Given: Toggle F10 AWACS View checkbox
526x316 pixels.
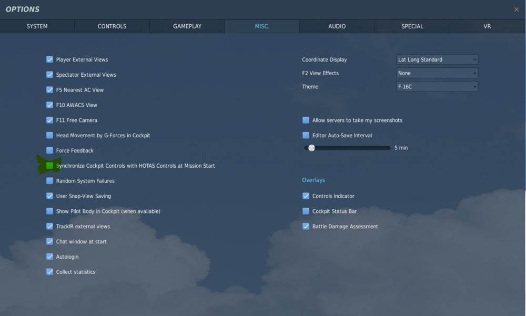Looking at the screenshot, I should point(49,105).
